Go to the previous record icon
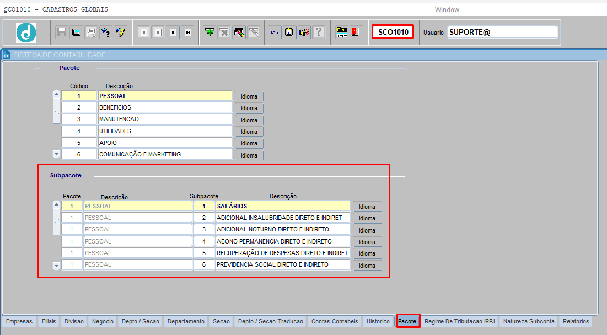 point(158,33)
